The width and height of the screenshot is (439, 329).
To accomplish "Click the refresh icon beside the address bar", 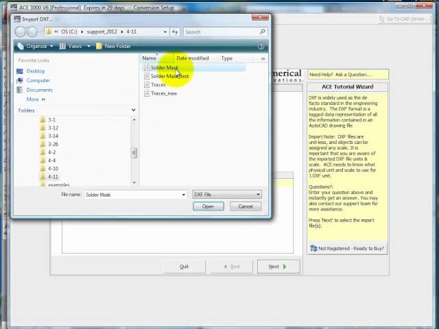I will click(x=175, y=32).
